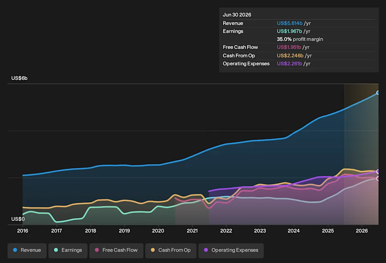Click the '2025' x-axis label
The width and height of the screenshot is (386, 263).
(x=328, y=231)
